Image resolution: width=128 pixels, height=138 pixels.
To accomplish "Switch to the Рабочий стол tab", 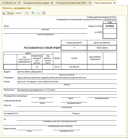I will pos(11,3).
